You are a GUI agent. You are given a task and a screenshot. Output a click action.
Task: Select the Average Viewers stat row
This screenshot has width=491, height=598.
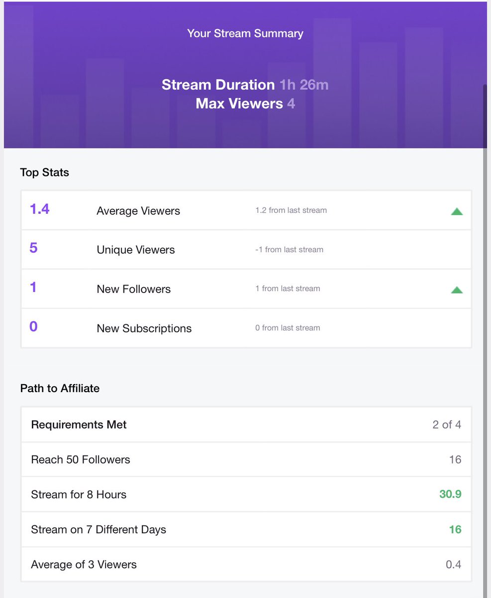click(246, 210)
